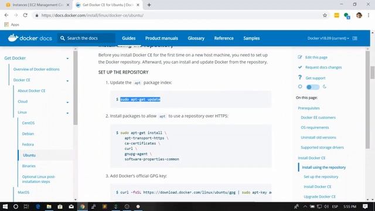Open Task View on the taskbar
This screenshot has width=375, height=211.
click(x=26, y=206)
